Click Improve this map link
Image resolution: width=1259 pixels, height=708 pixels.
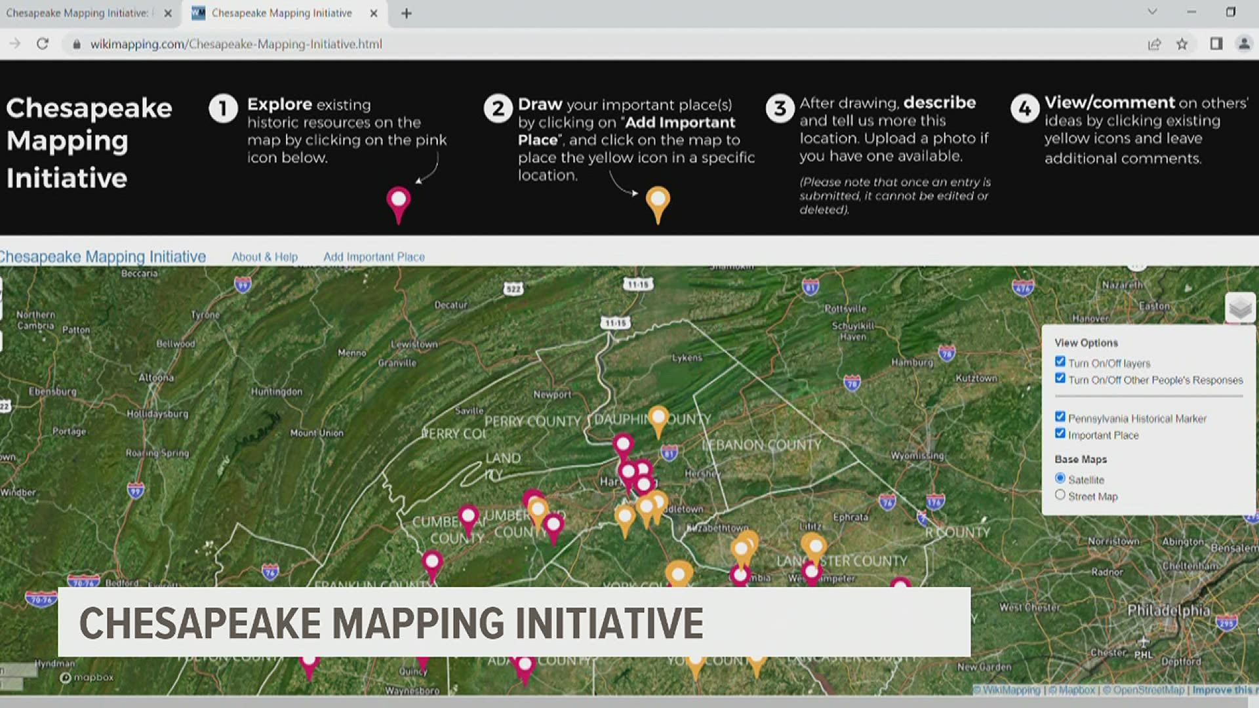coord(1224,690)
